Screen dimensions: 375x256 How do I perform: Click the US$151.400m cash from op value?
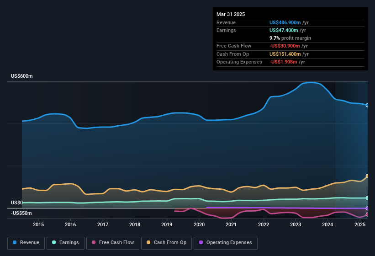285,54
